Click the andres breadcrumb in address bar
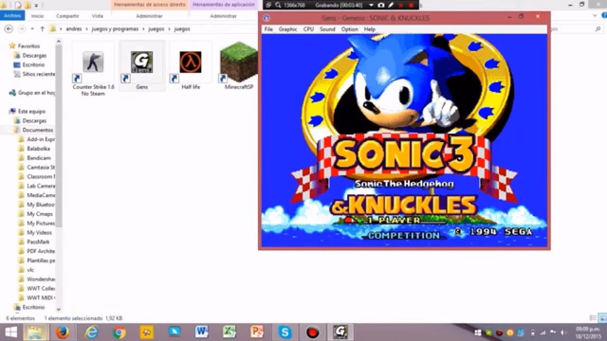Viewport: 607px width, 341px height. (74, 29)
